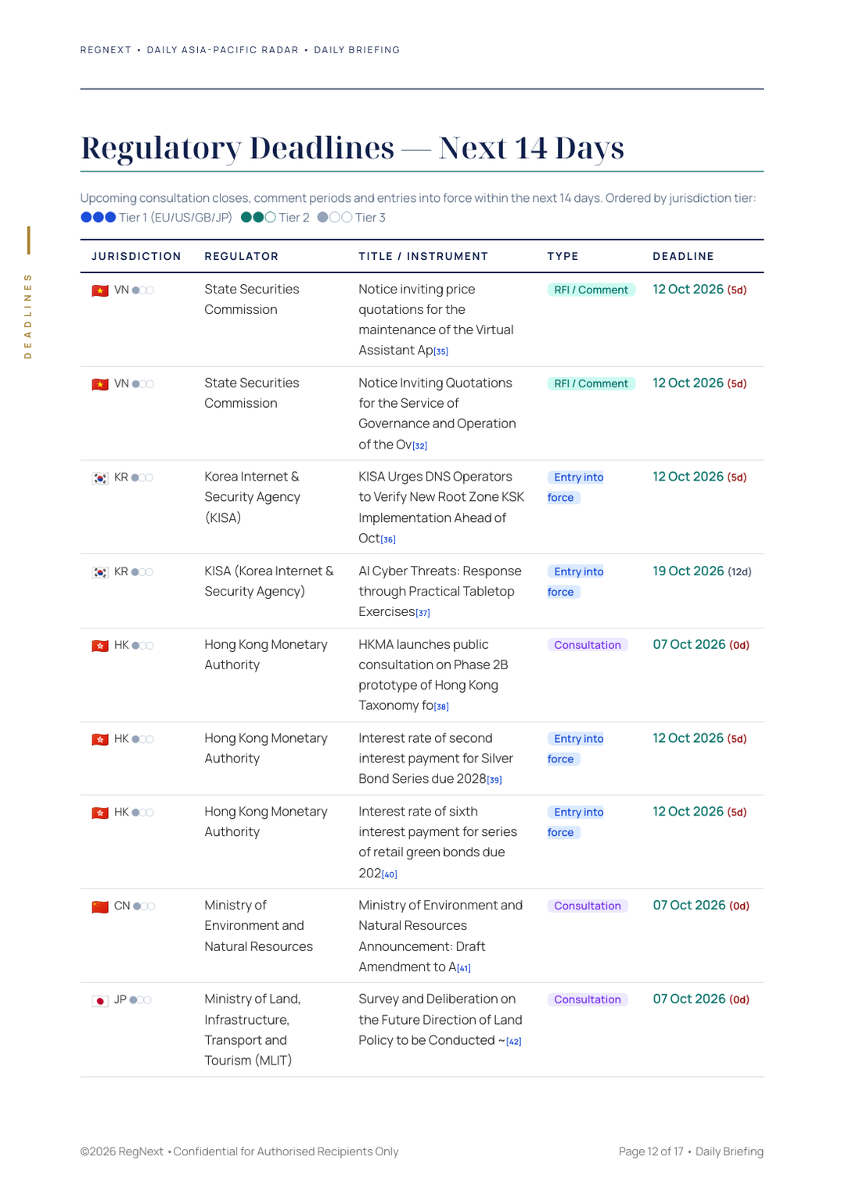Click the REGULATOR column header
The image size is (845, 1196).
pos(242,256)
